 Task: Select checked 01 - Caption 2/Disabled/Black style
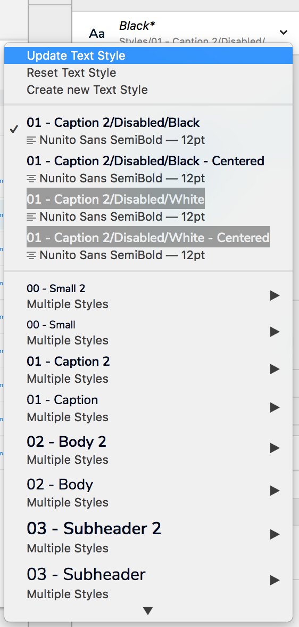click(148, 130)
